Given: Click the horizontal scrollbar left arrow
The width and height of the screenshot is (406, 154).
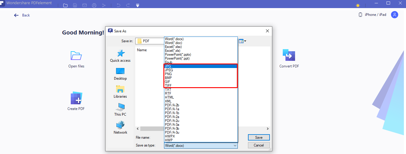Looking at the screenshot, I should pyautogui.click(x=138, y=129).
